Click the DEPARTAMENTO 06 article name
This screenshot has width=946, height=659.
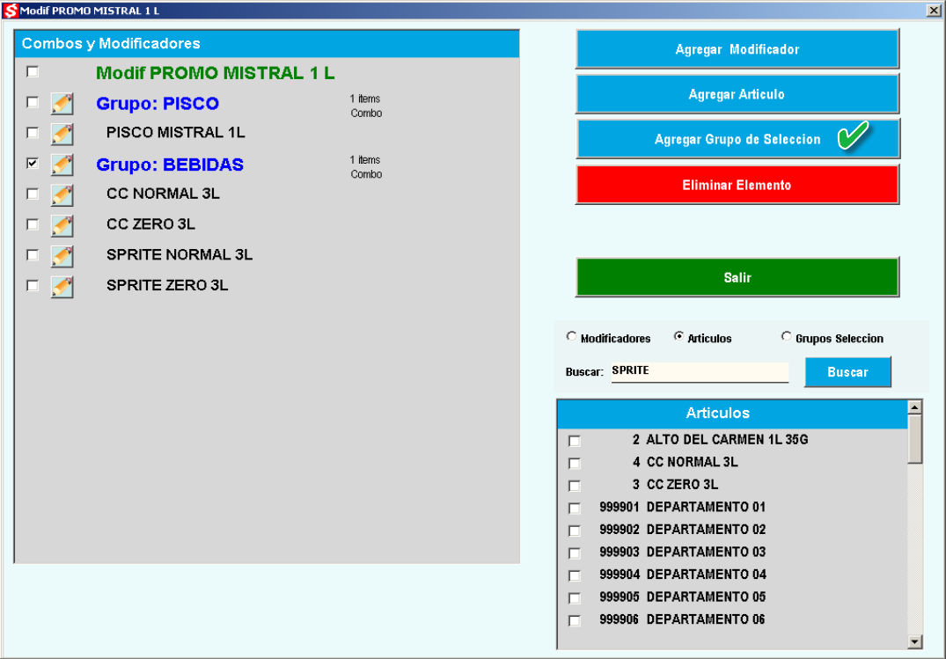pos(706,619)
